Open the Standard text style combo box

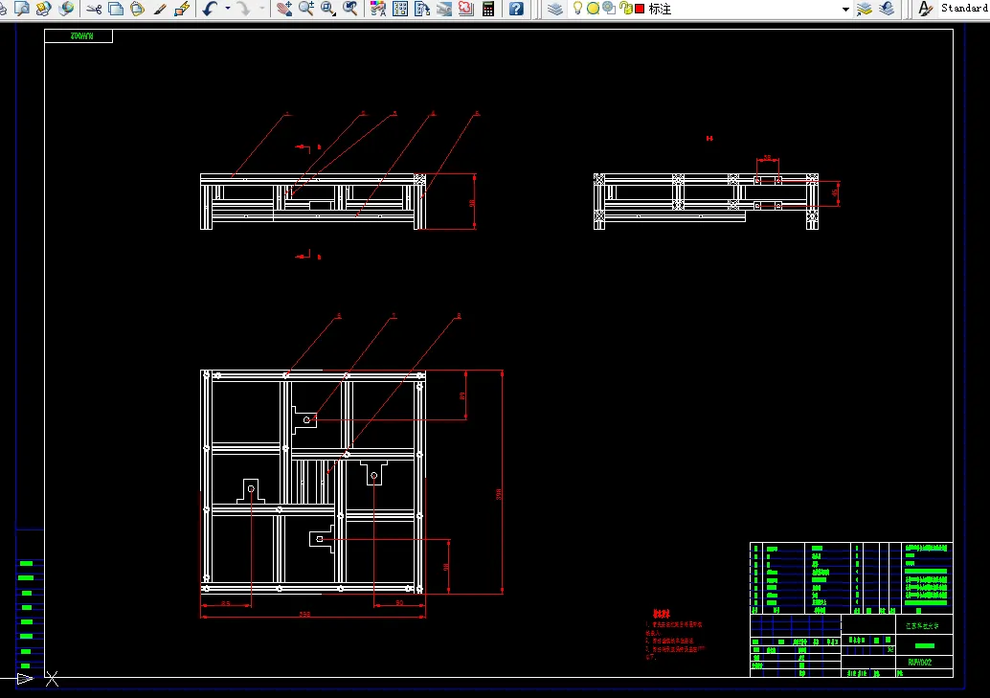(964, 9)
